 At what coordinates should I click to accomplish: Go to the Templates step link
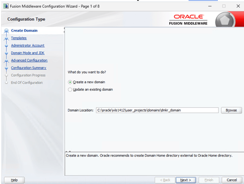(x=19, y=38)
